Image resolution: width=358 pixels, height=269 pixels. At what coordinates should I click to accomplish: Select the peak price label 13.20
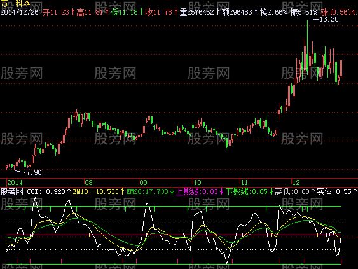click(x=329, y=19)
